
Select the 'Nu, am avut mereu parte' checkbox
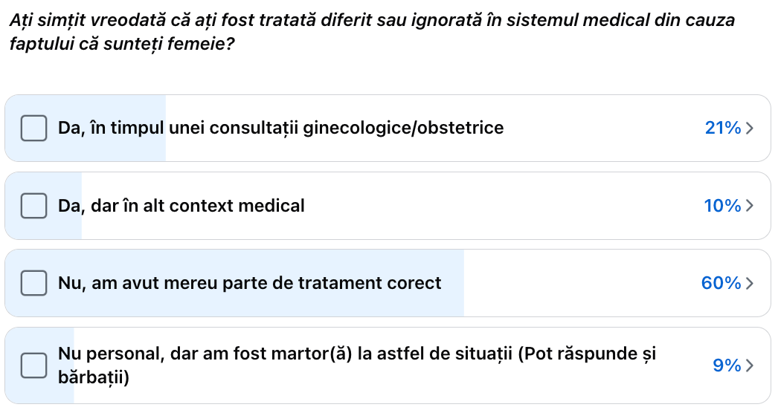click(33, 283)
